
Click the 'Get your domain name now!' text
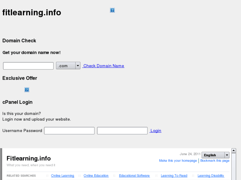click(31, 53)
